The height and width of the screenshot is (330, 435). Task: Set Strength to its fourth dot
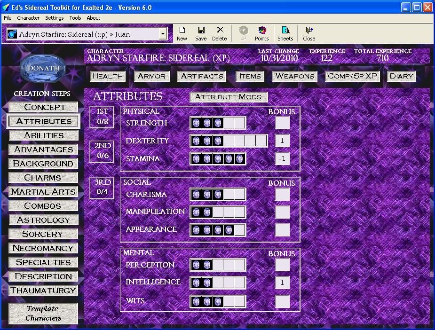[x=229, y=123]
